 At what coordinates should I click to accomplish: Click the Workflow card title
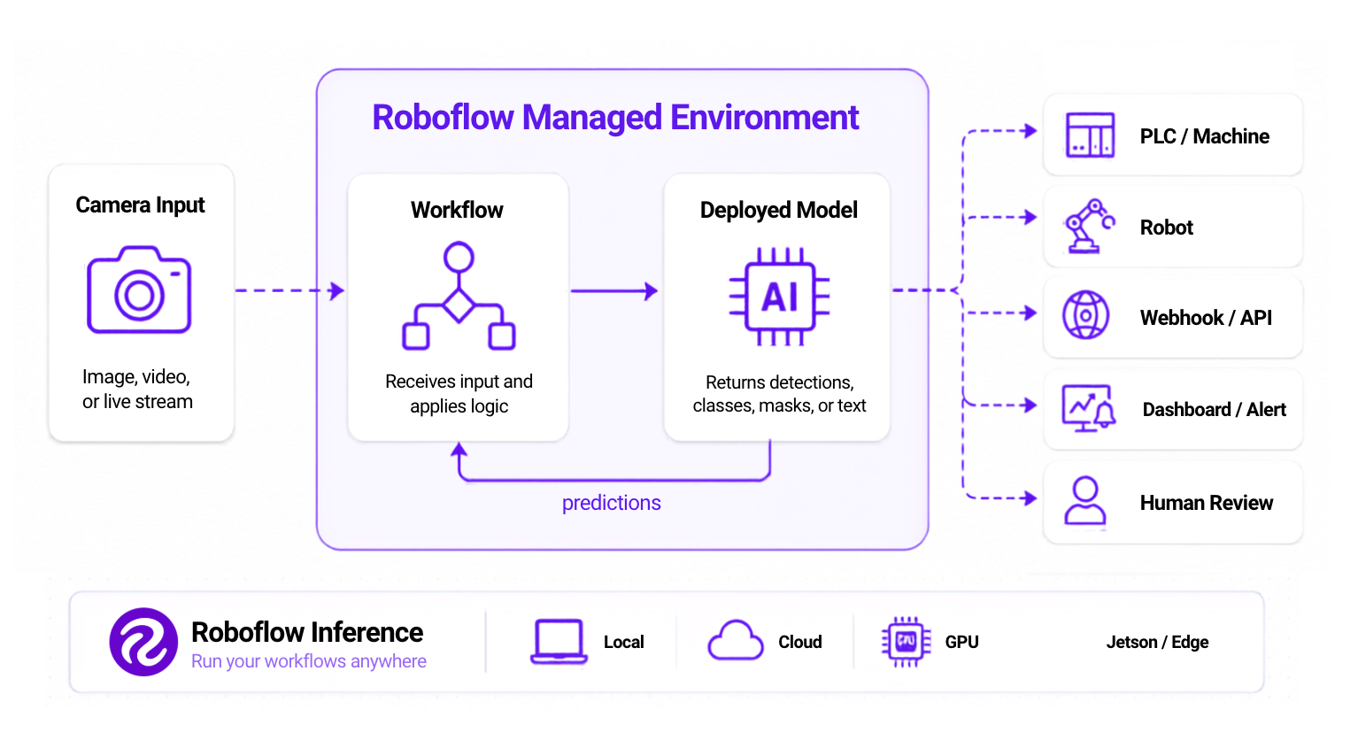coord(457,210)
